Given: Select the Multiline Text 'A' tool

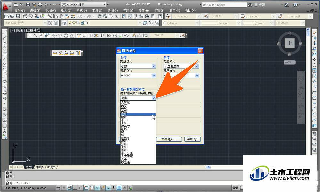Looking at the screenshot, I should click(4, 131).
